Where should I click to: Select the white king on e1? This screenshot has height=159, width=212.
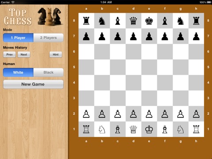tap(149, 129)
